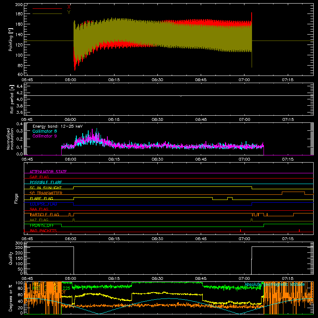The height and width of the screenshot is (318, 318).
Task: Click the olive Y legend line sample
Action: (x=47, y=14)
